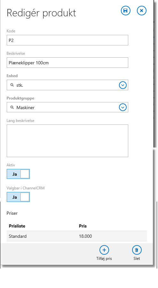The width and height of the screenshot is (158, 288).
Task: Click the Tilføj pris label
Action: click(104, 259)
